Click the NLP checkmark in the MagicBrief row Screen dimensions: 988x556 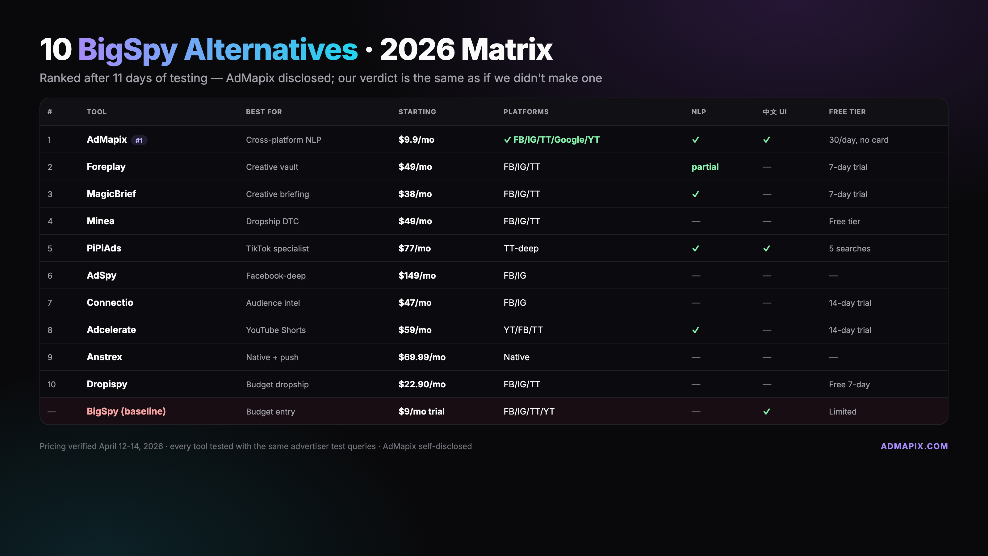(695, 194)
